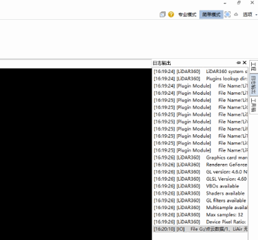Viewport: 258px width, 240px height.
Task: Open the 选项 options menu
Action: (x=247, y=14)
